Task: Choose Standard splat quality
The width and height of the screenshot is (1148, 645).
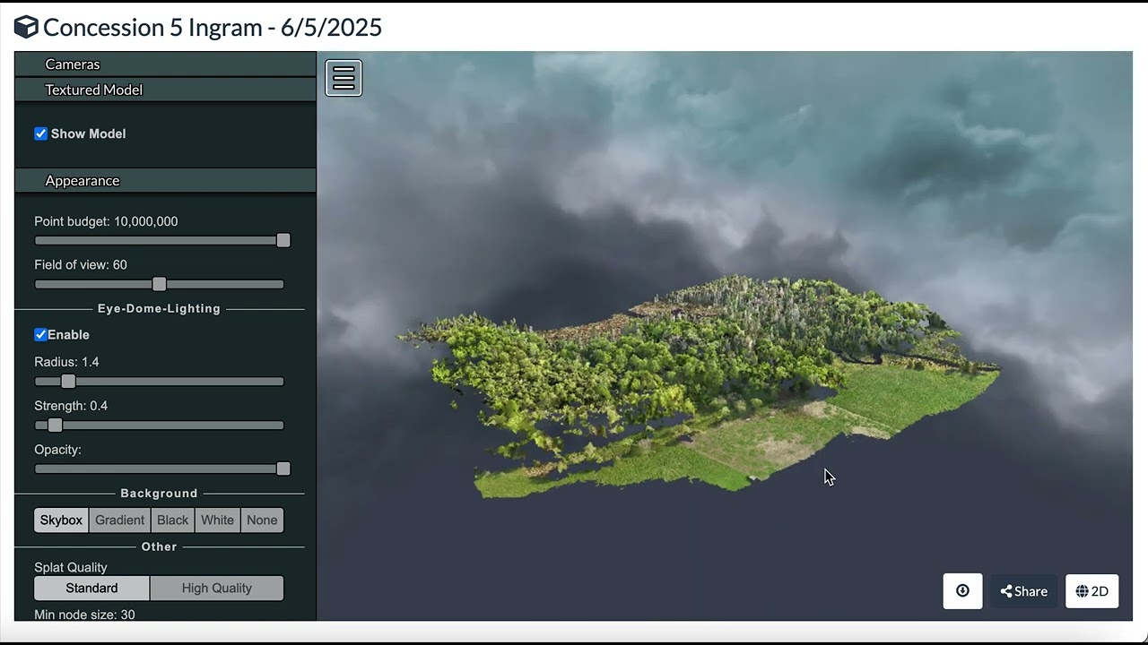Action: [x=91, y=589]
